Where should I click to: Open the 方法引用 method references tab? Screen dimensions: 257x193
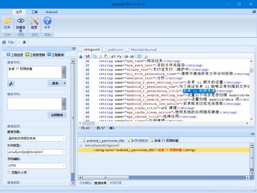[x=115, y=183]
